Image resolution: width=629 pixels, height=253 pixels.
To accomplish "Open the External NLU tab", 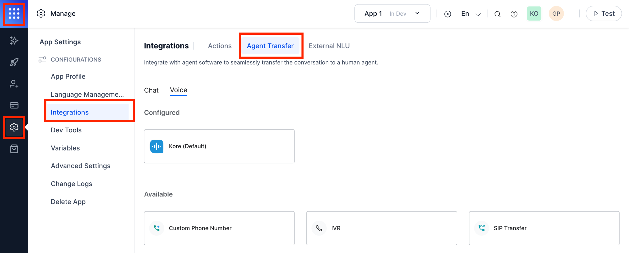I will pos(329,46).
